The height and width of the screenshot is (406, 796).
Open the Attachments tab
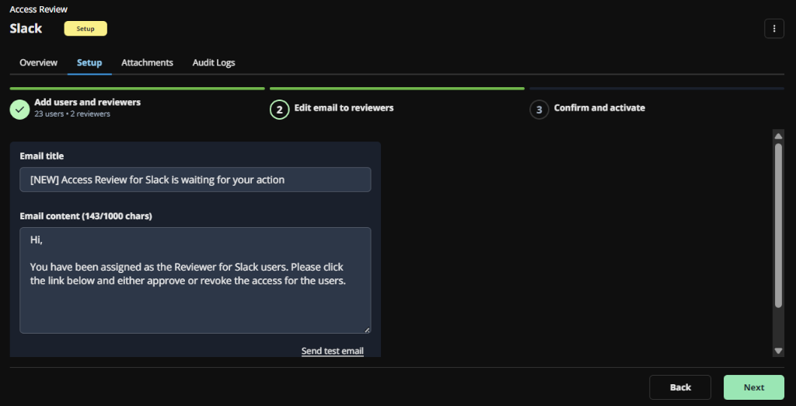click(147, 62)
